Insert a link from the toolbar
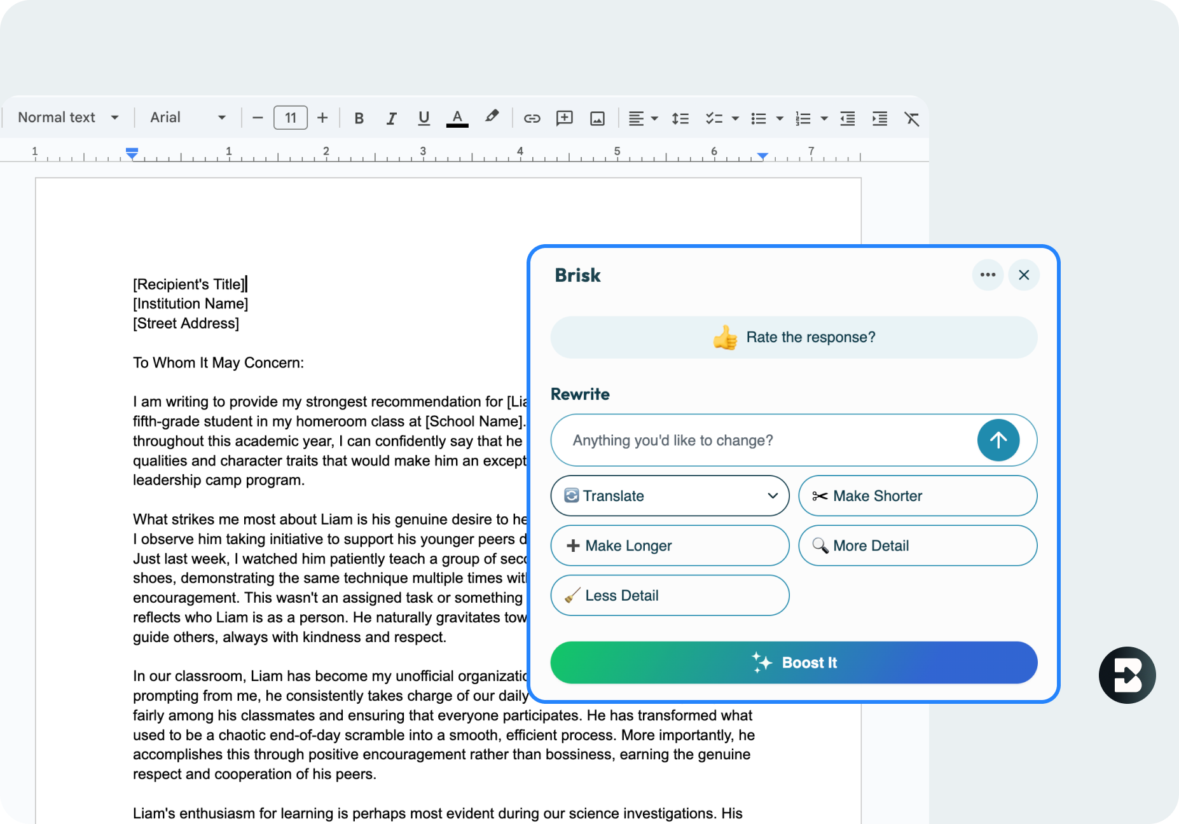This screenshot has width=1179, height=824. [x=532, y=118]
